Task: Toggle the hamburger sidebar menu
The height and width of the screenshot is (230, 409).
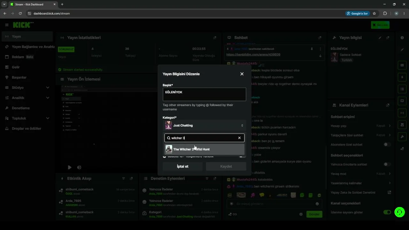Action: pos(7,25)
